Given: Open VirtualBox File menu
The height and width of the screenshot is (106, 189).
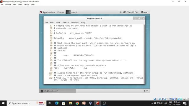Looking at the screenshot, I should (2, 5).
